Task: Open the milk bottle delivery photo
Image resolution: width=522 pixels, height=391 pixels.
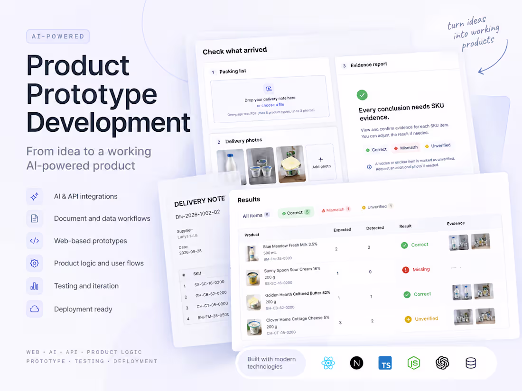Action: coord(231,167)
